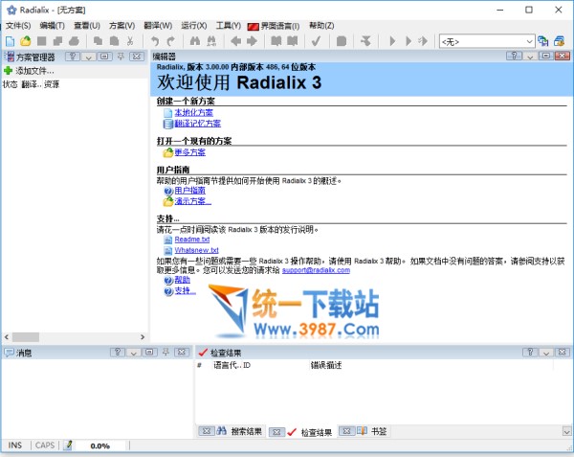Click the Save all toolbar icon
Image resolution: width=574 pixels, height=457 pixels.
coord(57,41)
